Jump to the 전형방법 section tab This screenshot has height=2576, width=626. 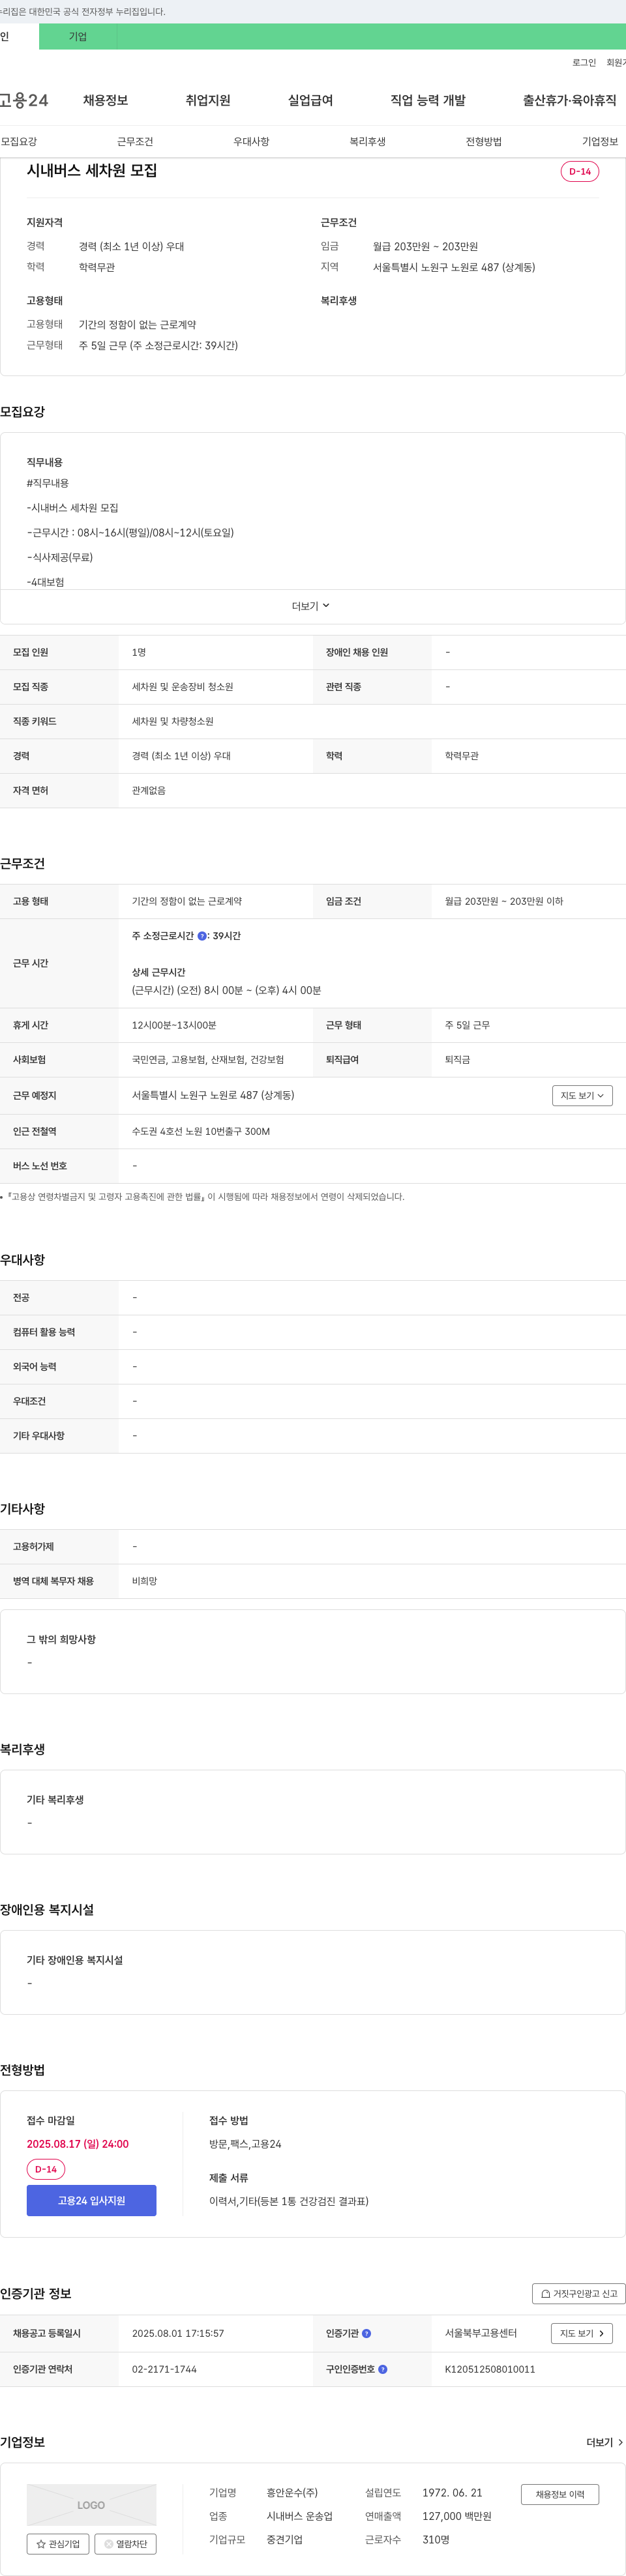[x=483, y=141]
